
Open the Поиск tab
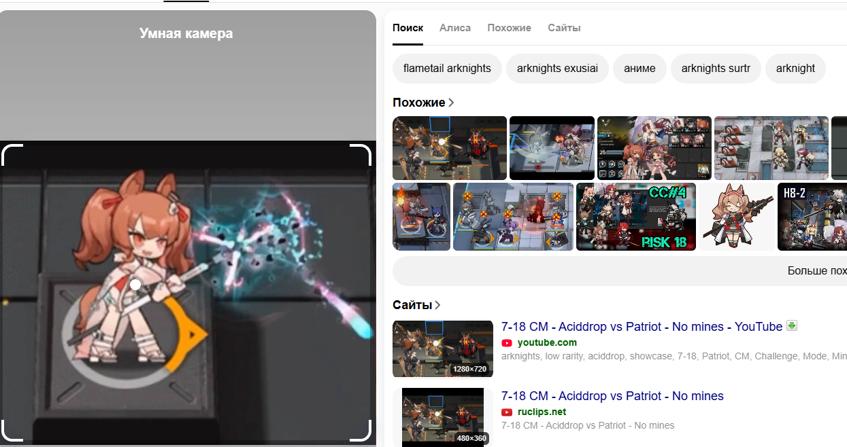(408, 28)
